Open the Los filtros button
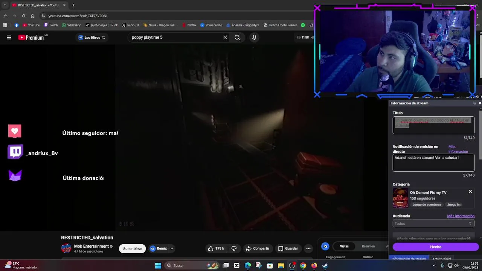This screenshot has height=271, width=482. point(92,38)
